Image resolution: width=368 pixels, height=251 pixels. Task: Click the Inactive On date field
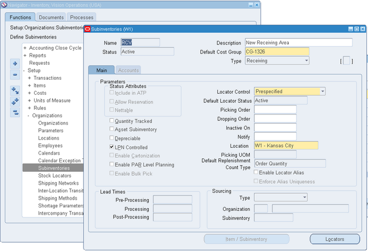[275, 128]
